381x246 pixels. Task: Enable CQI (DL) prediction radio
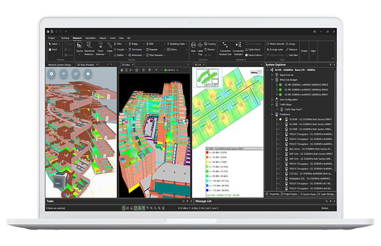click(281, 174)
